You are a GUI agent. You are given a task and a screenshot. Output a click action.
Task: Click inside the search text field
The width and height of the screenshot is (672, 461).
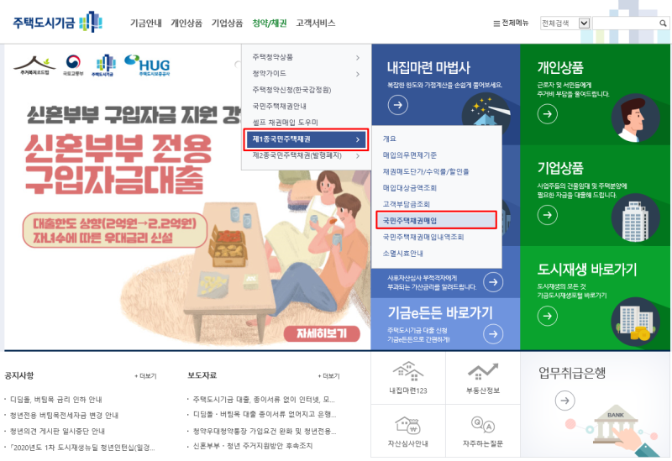pyautogui.click(x=626, y=24)
